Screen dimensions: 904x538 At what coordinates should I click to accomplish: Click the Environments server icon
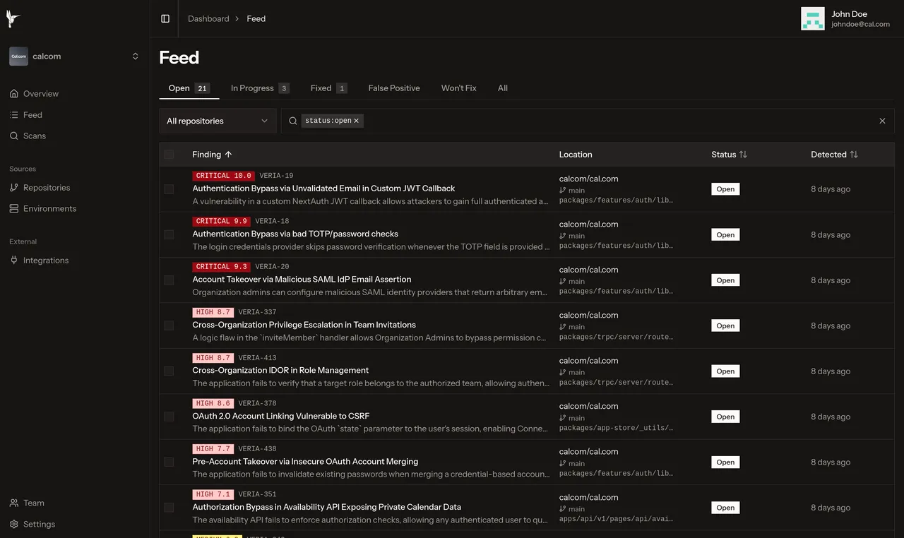pos(14,209)
